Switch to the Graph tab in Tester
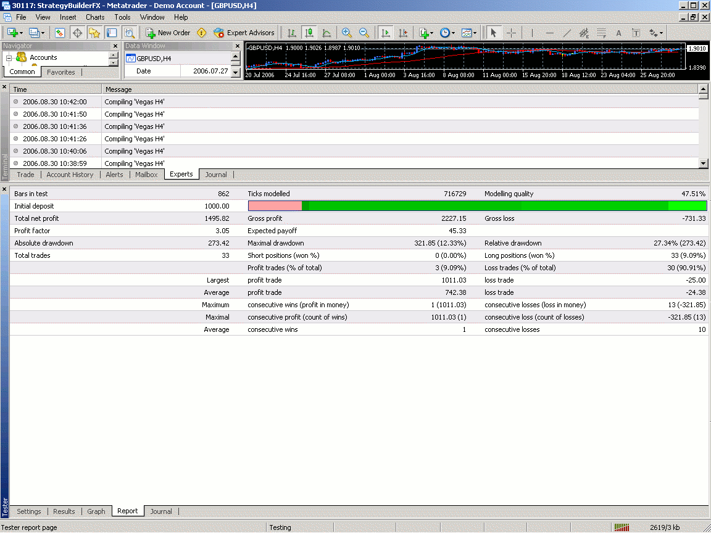711x533 pixels. (96, 511)
